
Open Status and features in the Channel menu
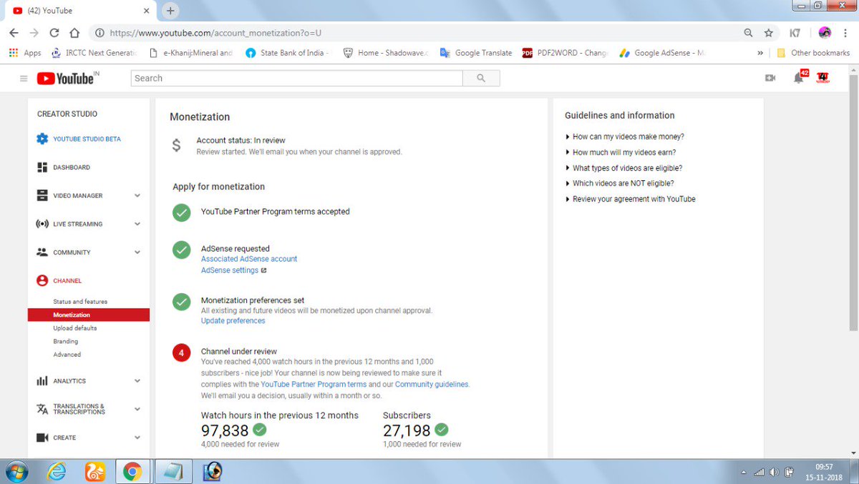click(80, 302)
